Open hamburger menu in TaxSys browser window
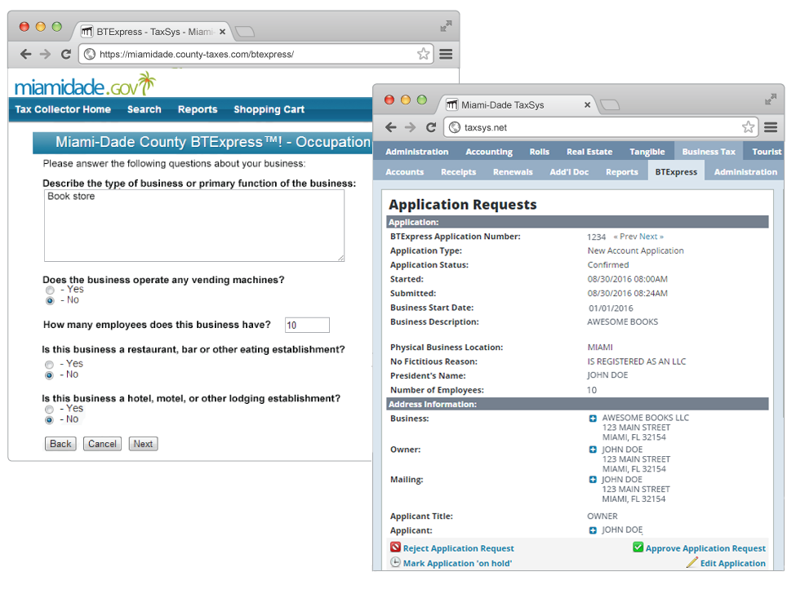The width and height of the screenshot is (796, 594). (x=771, y=127)
